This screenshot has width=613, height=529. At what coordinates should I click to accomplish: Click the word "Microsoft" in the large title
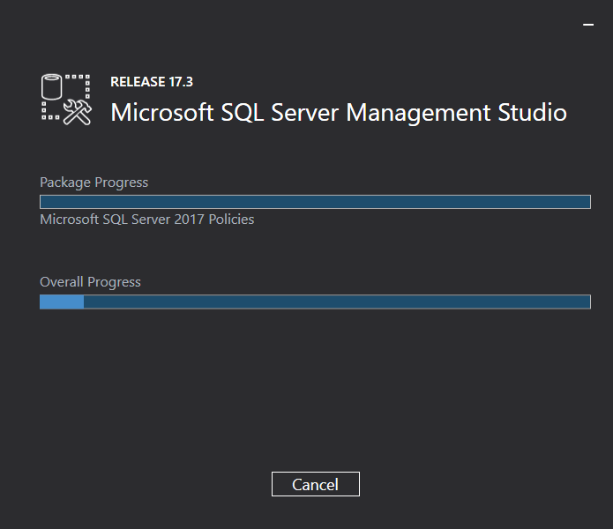coord(161,113)
